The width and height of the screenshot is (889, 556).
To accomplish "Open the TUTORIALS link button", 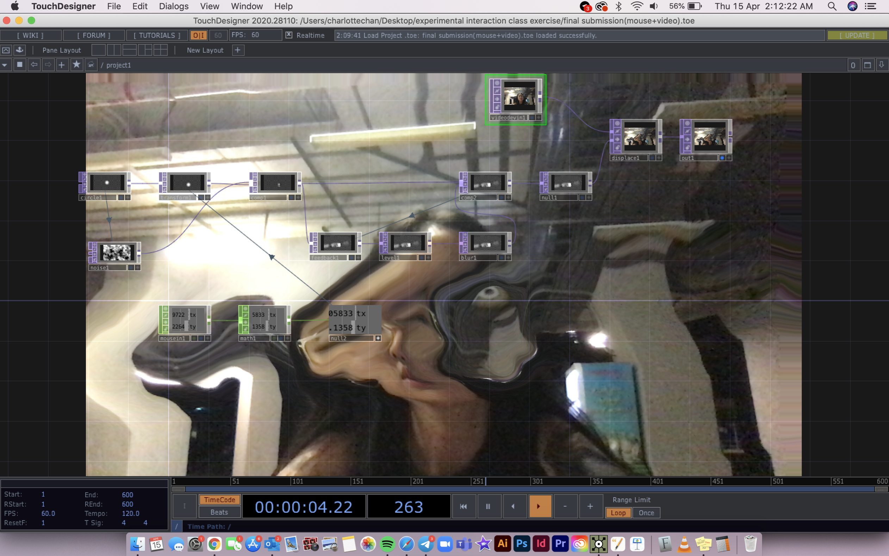I will (157, 35).
